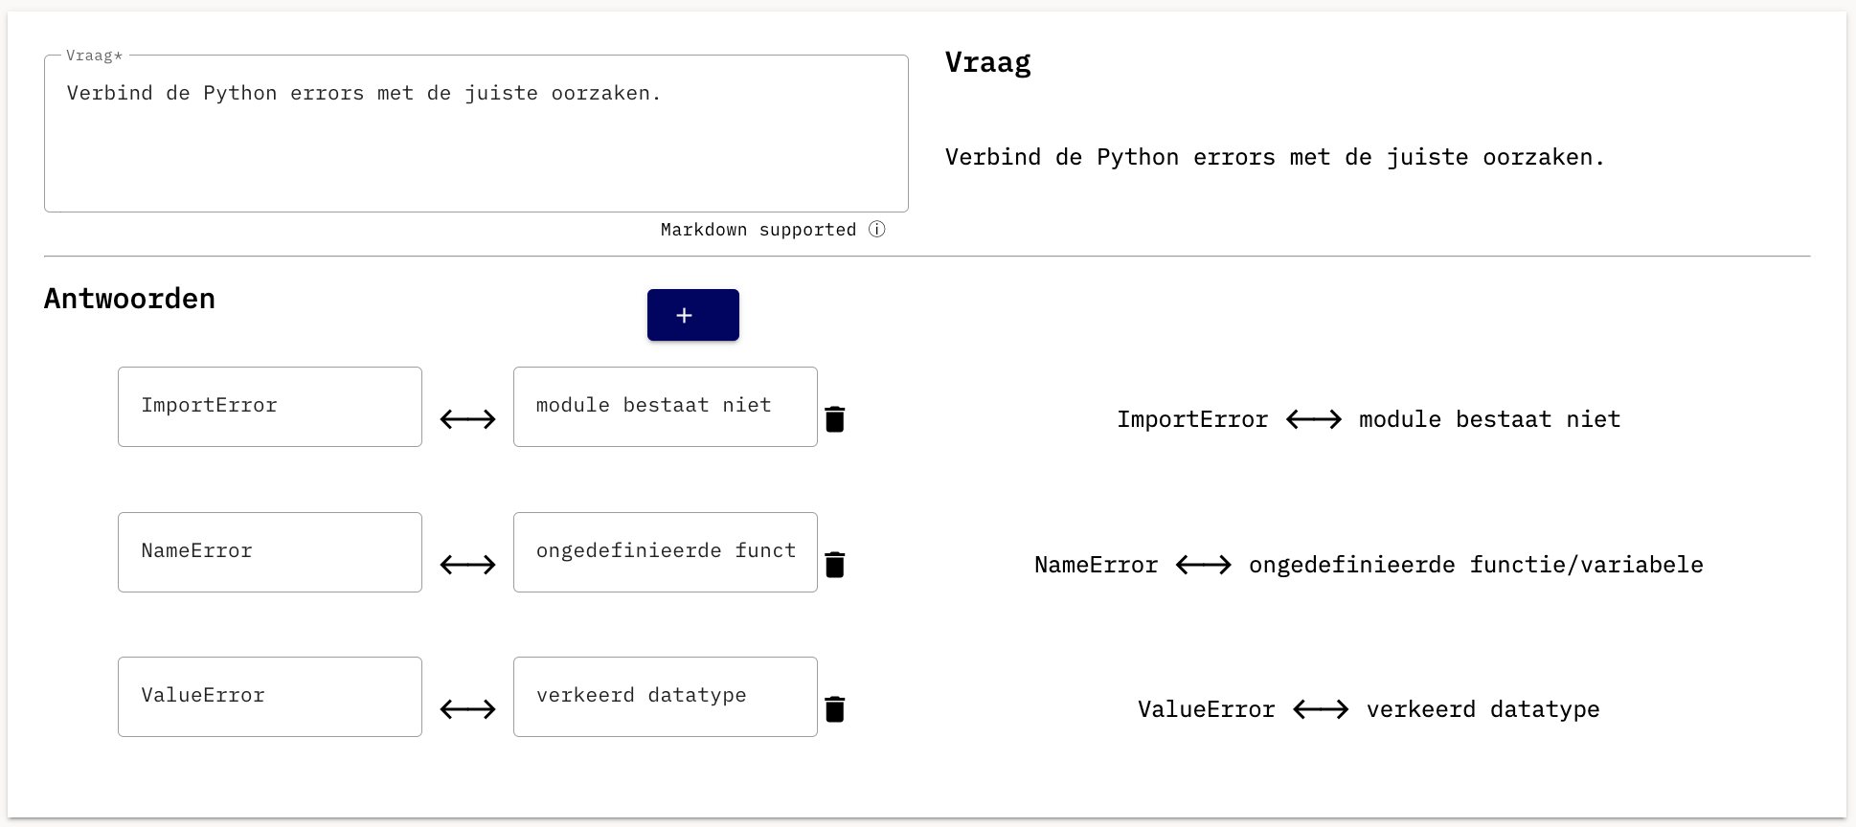Viewport: 1856px width, 827px height.
Task: Click the preview ImportError match row
Action: pos(1369,419)
